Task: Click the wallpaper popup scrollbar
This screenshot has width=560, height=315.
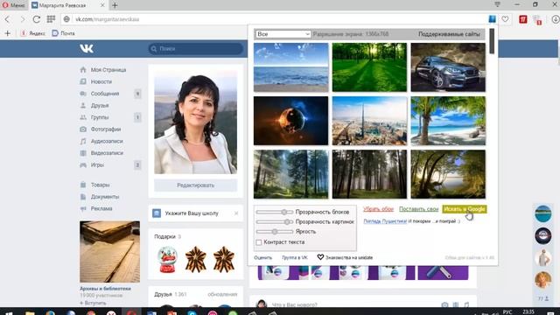Action: (x=492, y=41)
